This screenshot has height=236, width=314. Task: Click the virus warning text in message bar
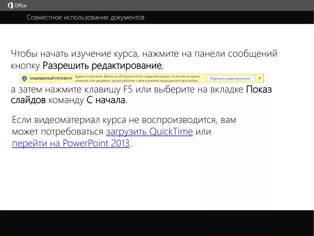coord(137,79)
